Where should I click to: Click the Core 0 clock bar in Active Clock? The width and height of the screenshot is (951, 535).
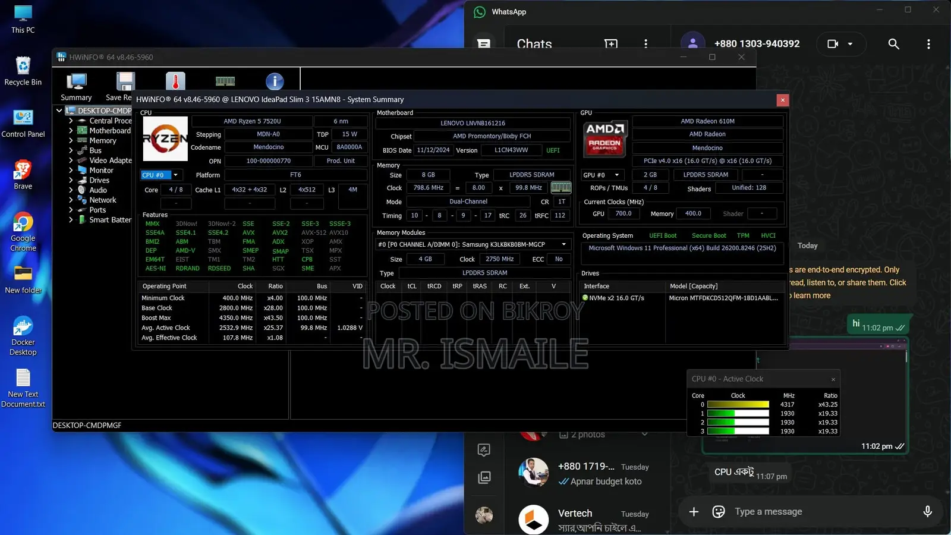738,405
